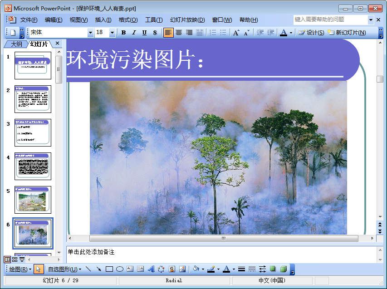Open the 编辑(E) menu
The height and width of the screenshot is (289, 387).
click(54, 20)
